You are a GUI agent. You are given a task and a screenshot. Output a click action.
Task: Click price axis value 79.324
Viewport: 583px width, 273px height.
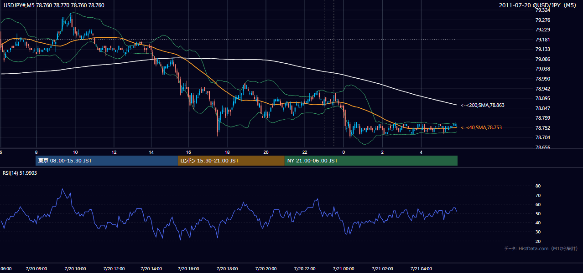click(x=542, y=10)
